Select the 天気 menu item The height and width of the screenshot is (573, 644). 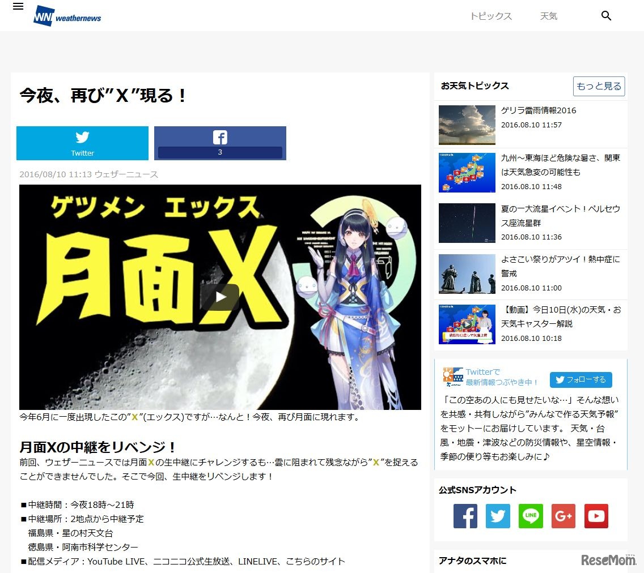pyautogui.click(x=548, y=16)
